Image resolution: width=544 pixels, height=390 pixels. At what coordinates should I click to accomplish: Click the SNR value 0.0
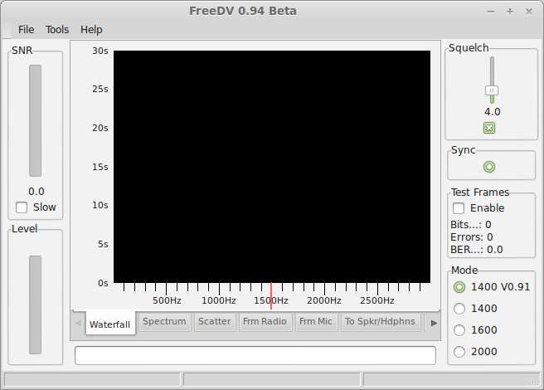(x=36, y=192)
